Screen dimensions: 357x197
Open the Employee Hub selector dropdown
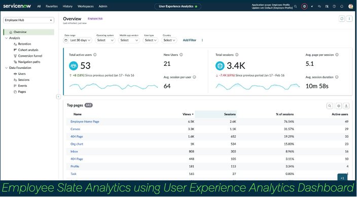(x=29, y=20)
